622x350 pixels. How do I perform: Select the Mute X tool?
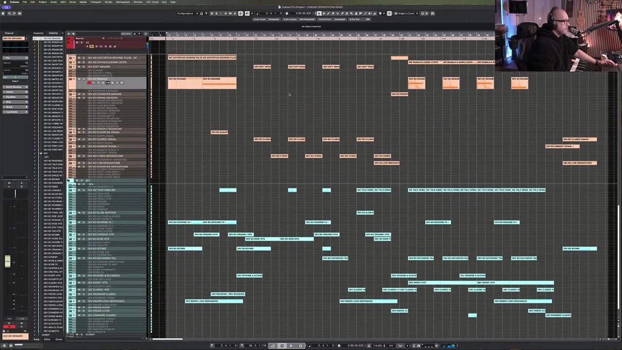[x=347, y=13]
